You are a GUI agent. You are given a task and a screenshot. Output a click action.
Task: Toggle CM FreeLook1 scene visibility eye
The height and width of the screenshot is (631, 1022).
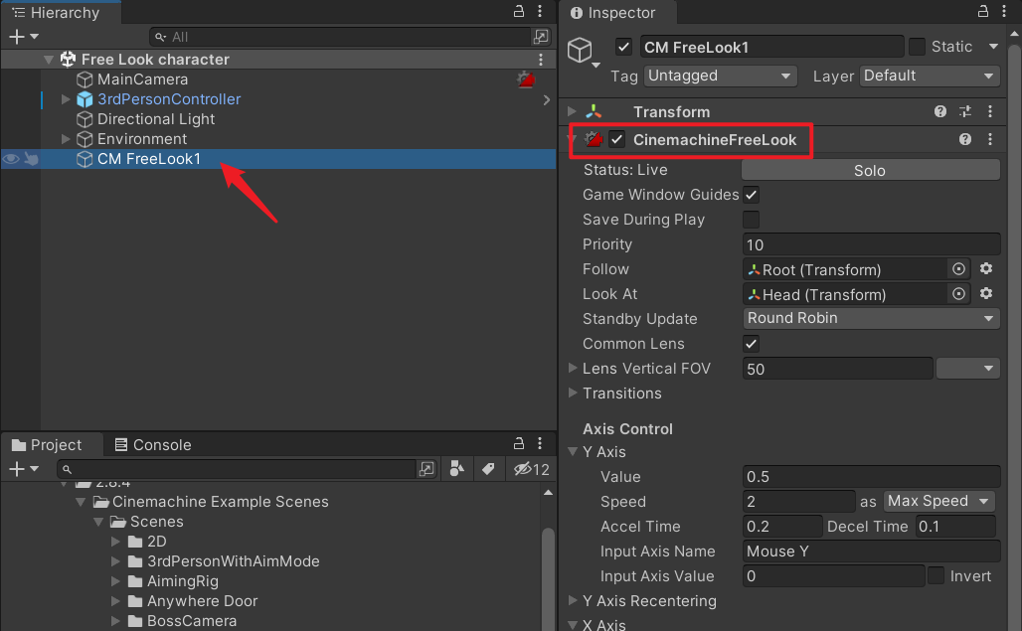click(11, 159)
